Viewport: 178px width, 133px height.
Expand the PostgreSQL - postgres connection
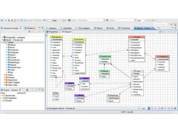pos(2,37)
